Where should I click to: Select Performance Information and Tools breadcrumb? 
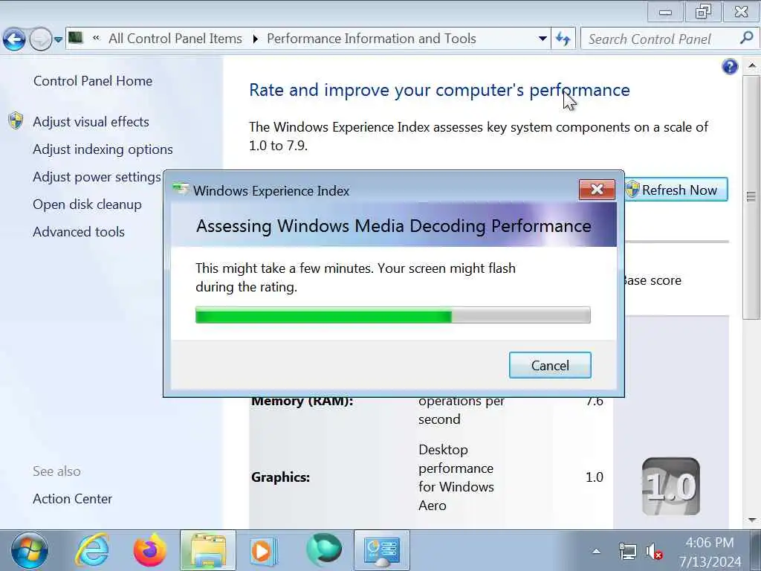click(x=372, y=39)
